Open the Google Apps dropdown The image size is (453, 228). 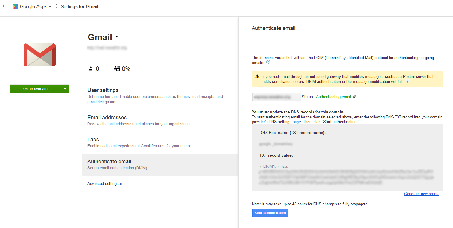35,6
